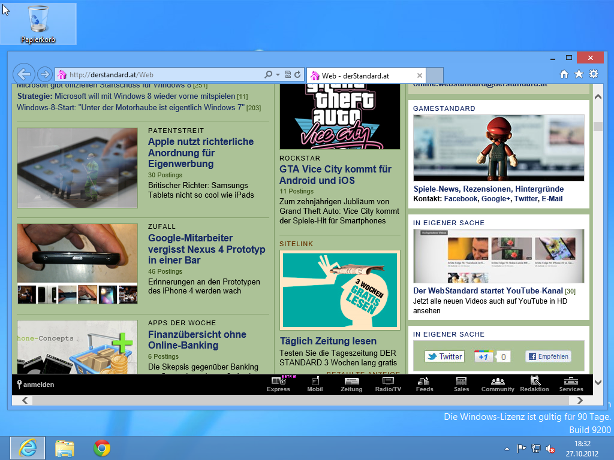Click the Google+ contact link under Gamestandard
Image resolution: width=614 pixels, height=460 pixels.
496,199
